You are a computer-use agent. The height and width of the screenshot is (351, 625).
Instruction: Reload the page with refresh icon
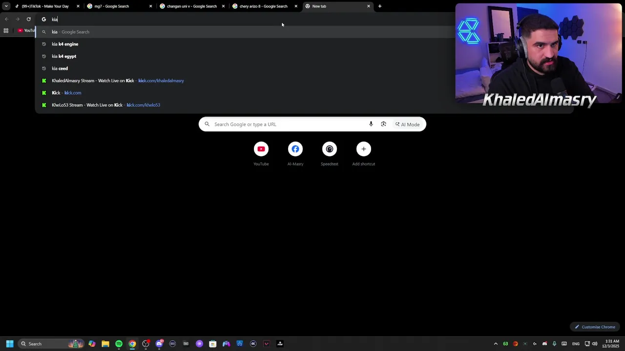click(x=29, y=19)
